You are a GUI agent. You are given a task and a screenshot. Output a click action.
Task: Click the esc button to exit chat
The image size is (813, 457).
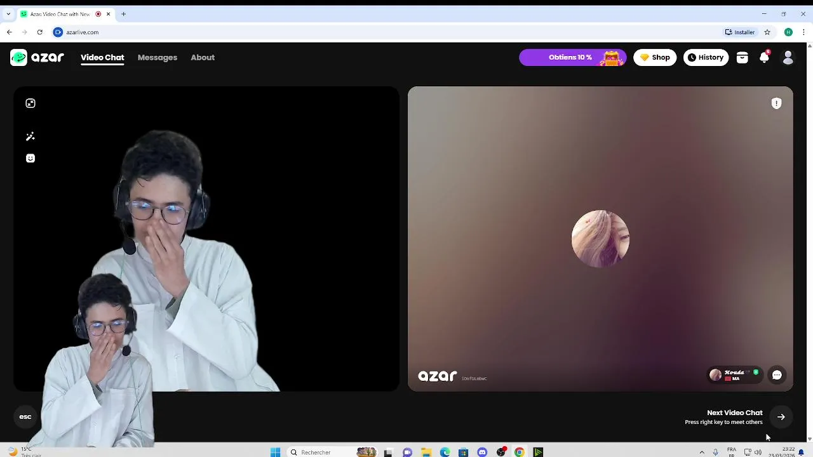25,417
